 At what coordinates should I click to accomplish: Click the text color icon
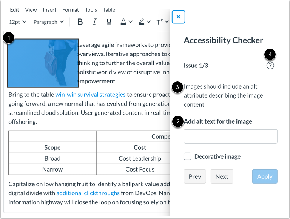[123, 22]
